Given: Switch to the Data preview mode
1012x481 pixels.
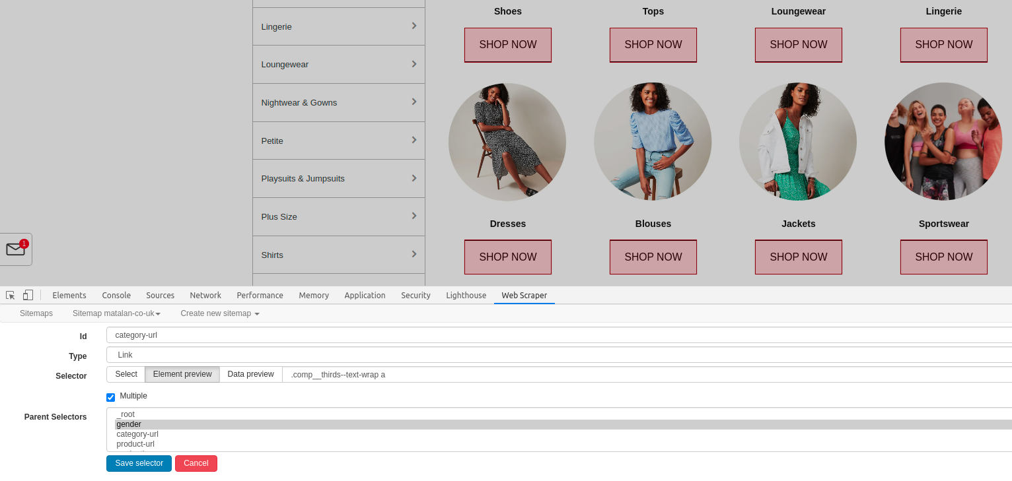Looking at the screenshot, I should click(x=250, y=374).
